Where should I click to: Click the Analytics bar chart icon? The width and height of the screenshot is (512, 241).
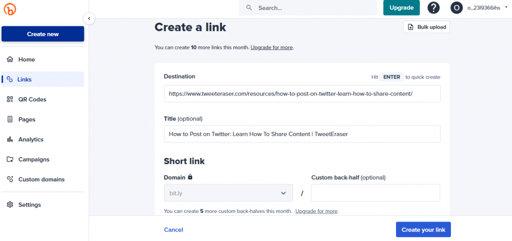click(10, 139)
